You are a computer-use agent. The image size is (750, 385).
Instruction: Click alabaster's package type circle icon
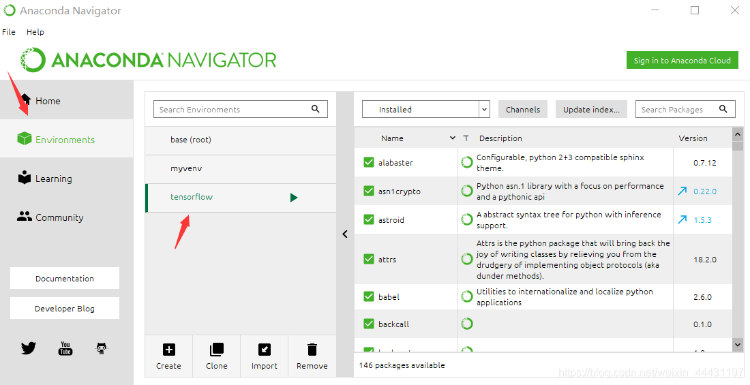pyautogui.click(x=467, y=162)
